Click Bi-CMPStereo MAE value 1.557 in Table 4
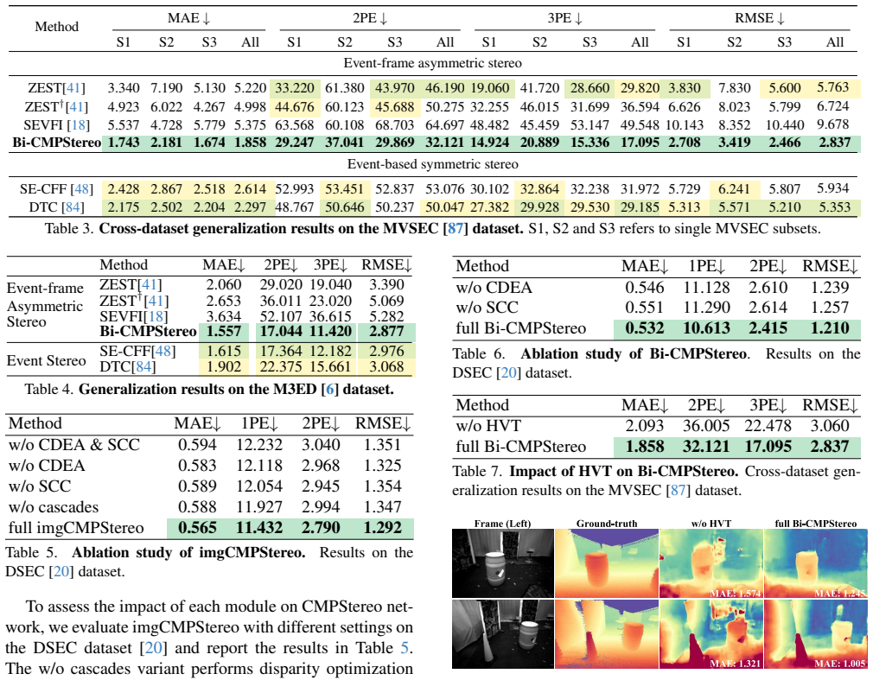Screen dimensions: 873x680 (x=224, y=332)
